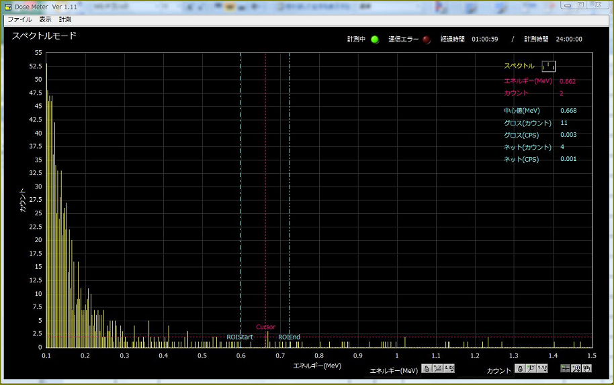The width and height of the screenshot is (614, 385).
Task: Toggle the energy axis scale lock icon
Action: click(426, 369)
